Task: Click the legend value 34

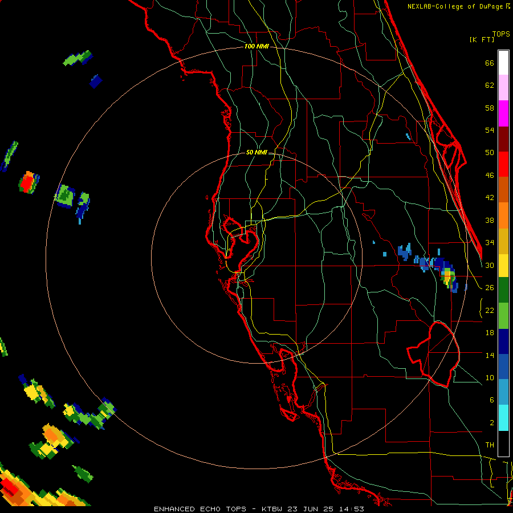Action: [x=490, y=243]
